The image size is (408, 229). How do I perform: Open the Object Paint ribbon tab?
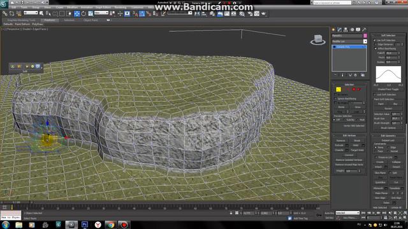click(91, 20)
